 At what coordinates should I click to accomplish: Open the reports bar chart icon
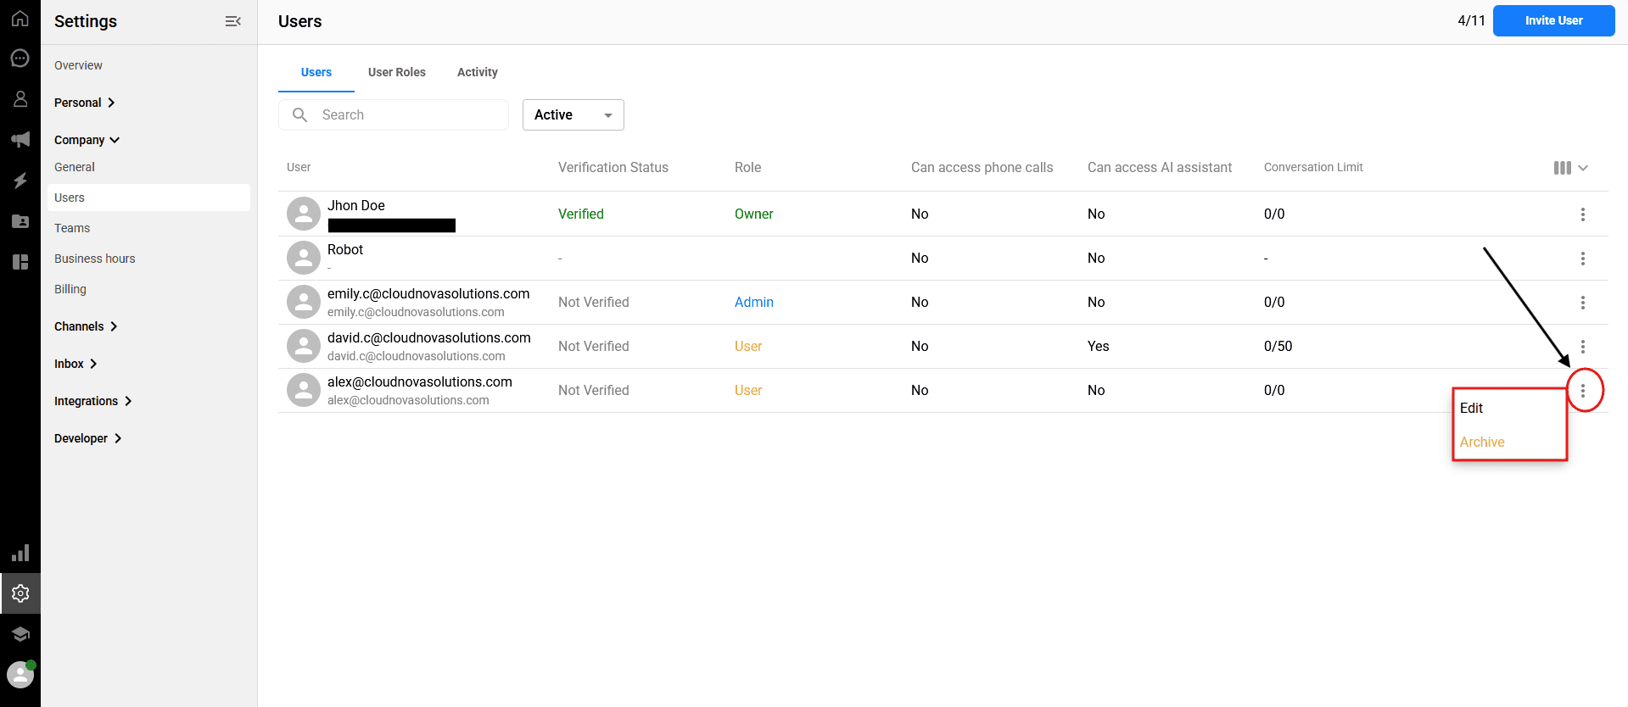tap(20, 554)
